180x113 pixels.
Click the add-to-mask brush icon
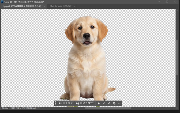pos(109,103)
